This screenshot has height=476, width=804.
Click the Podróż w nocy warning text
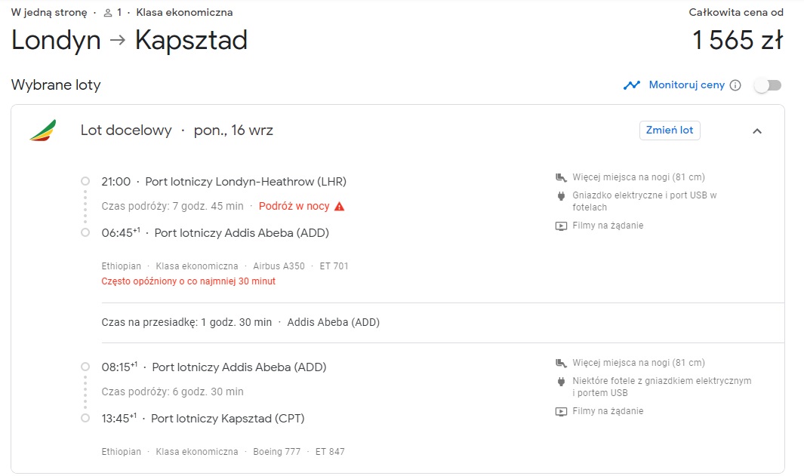pos(294,206)
